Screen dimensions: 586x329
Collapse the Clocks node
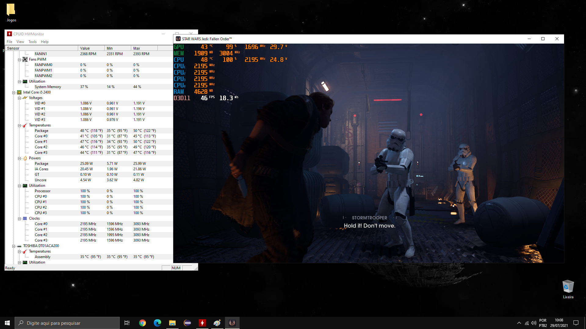pos(19,219)
